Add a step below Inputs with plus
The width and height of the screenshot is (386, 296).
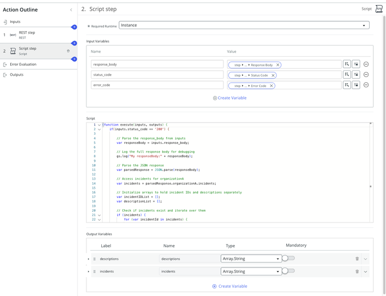coord(74,27)
